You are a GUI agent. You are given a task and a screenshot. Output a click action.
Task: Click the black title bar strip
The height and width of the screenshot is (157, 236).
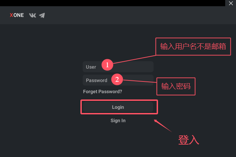pyautogui.click(x=111, y=3)
